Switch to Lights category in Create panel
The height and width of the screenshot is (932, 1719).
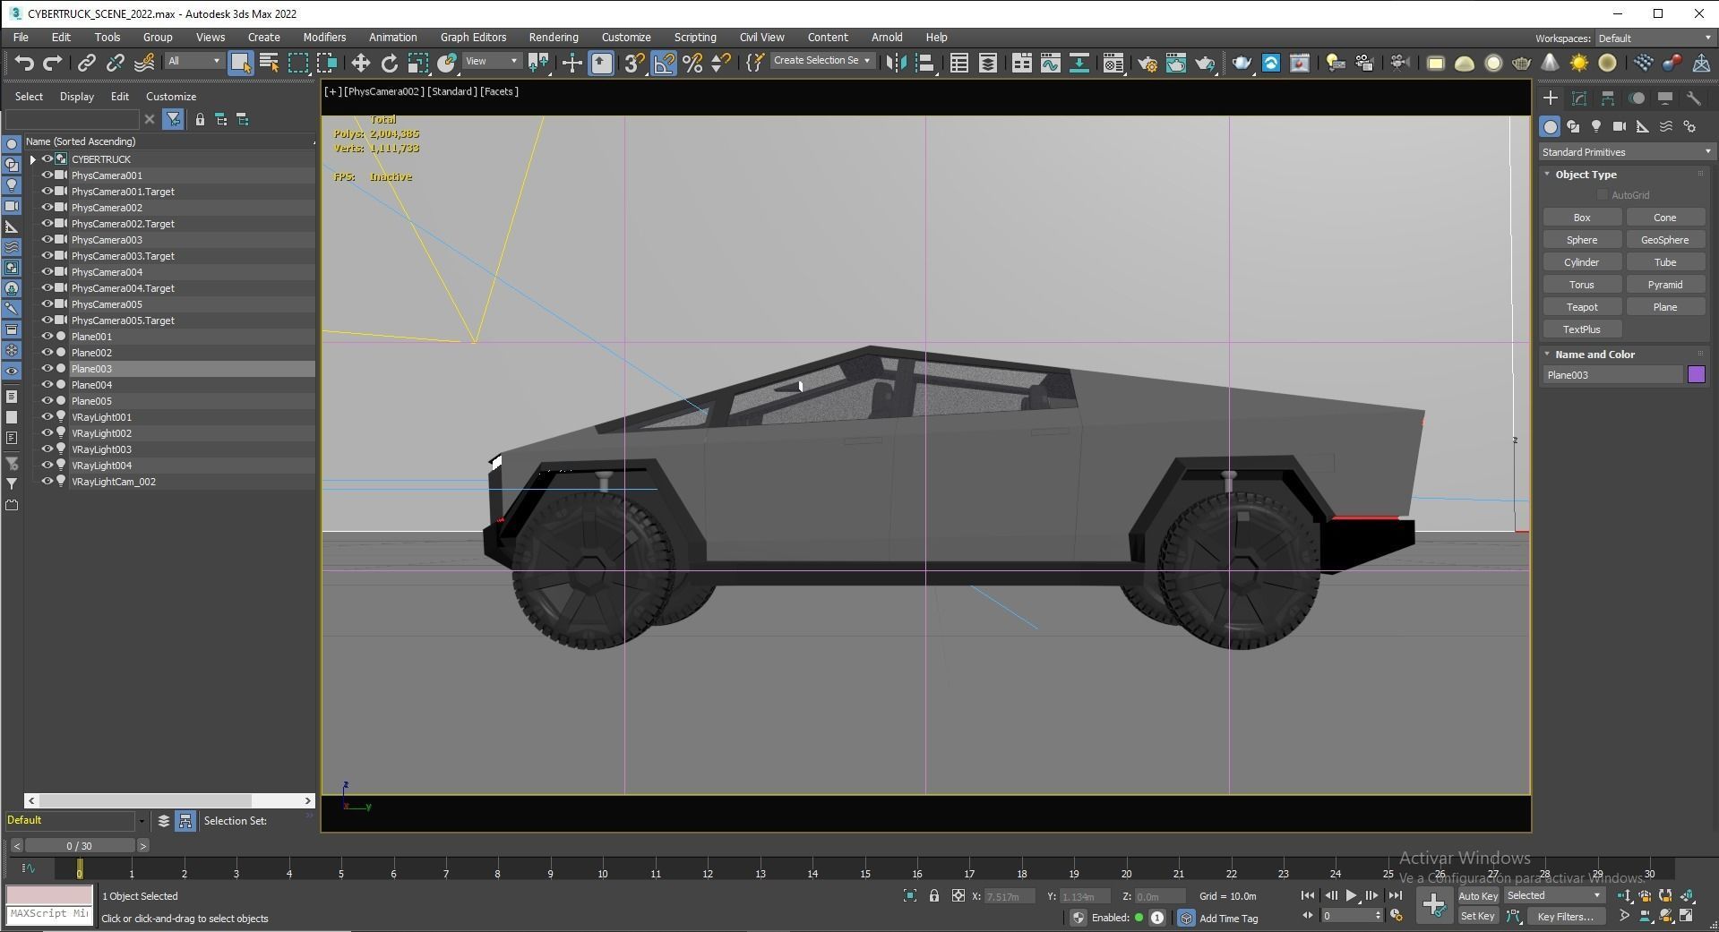[x=1596, y=127]
